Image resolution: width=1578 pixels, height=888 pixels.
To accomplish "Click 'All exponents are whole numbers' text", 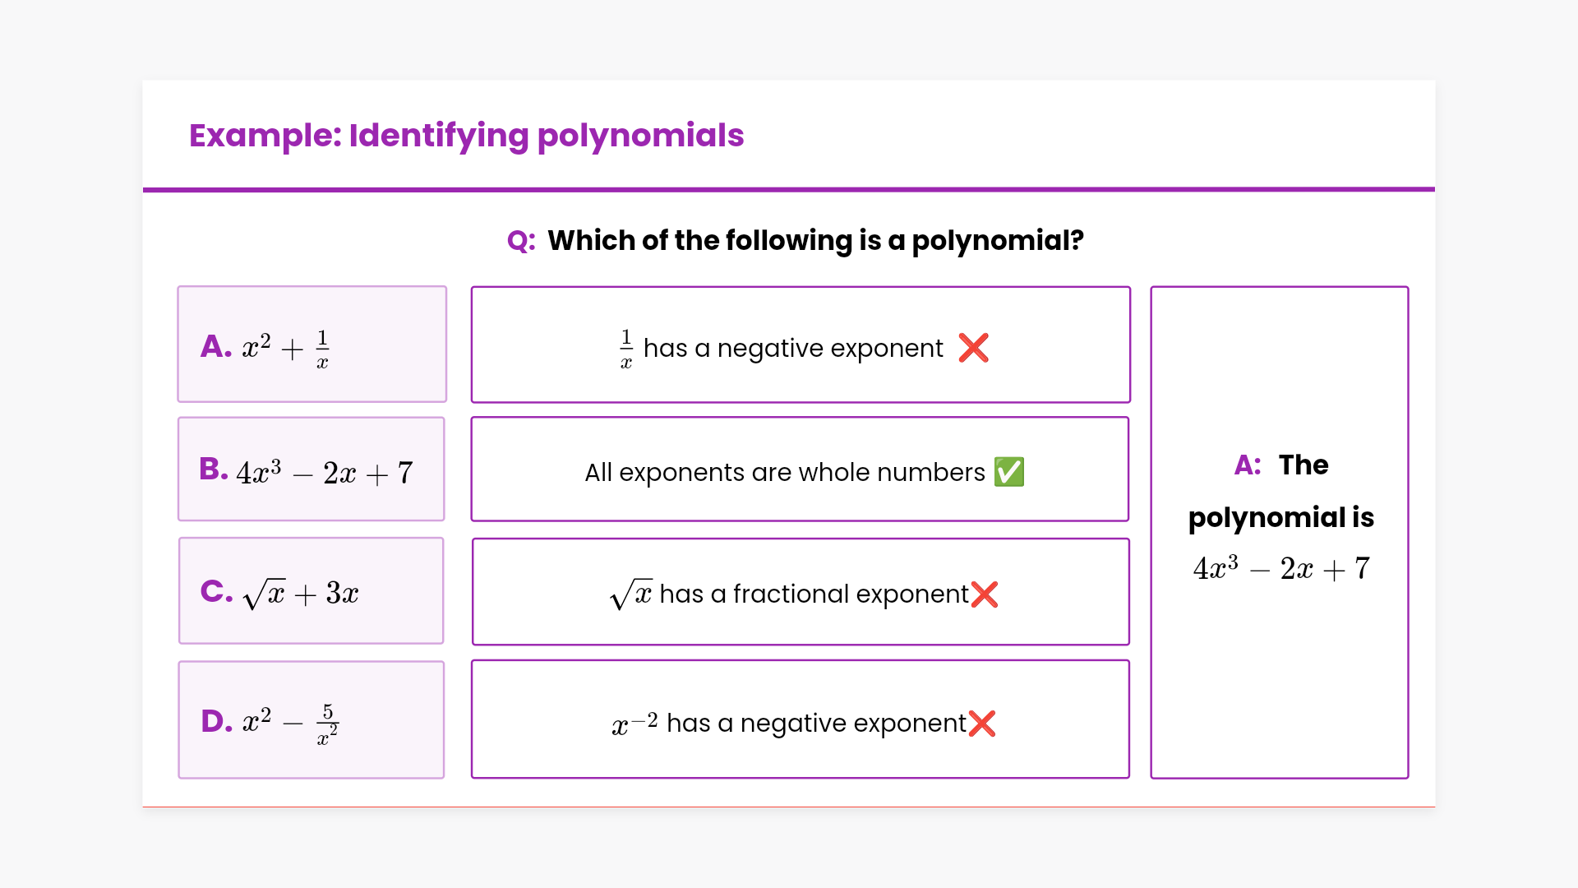I will tap(784, 473).
